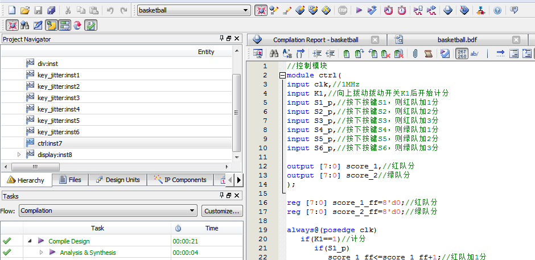Open the Programmer tool icon

coord(464,10)
